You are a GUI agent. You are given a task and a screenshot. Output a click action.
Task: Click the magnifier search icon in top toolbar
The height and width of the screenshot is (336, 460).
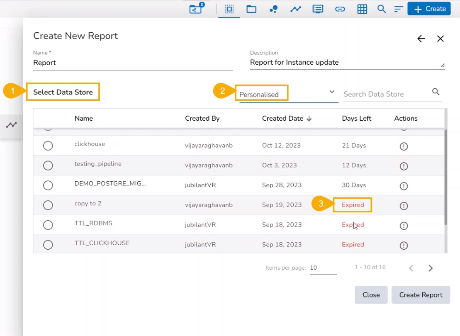[x=382, y=9]
